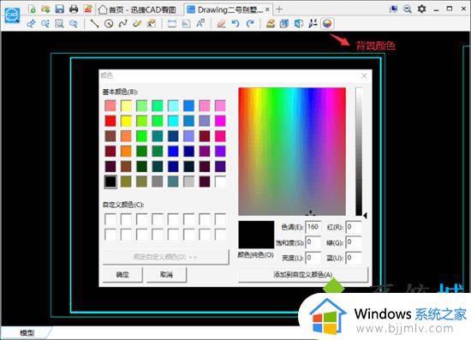Click the redo arrow icon

pyautogui.click(x=250, y=23)
